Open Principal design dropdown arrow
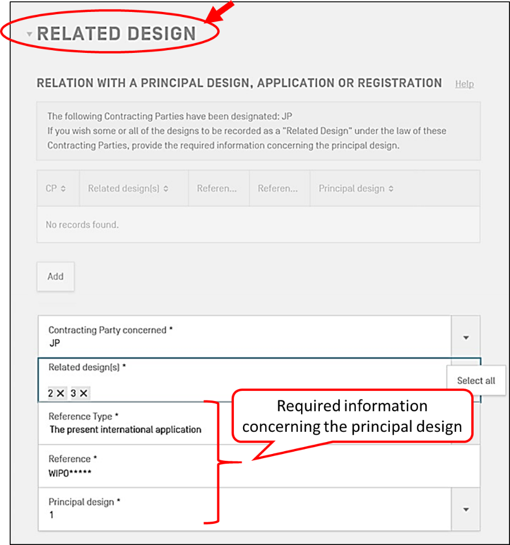This screenshot has width=510, height=545. tap(466, 510)
